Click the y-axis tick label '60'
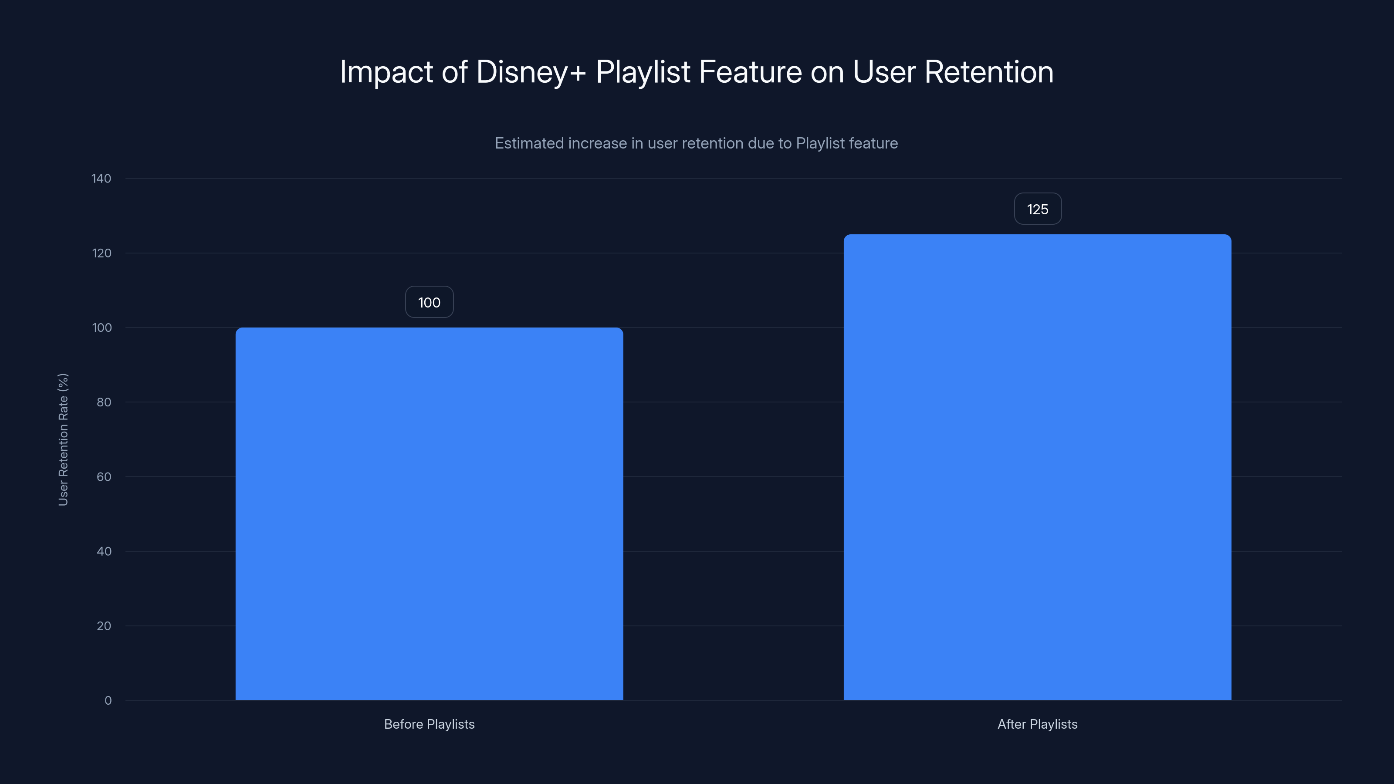Screen dimensions: 1394x784 click(x=104, y=476)
